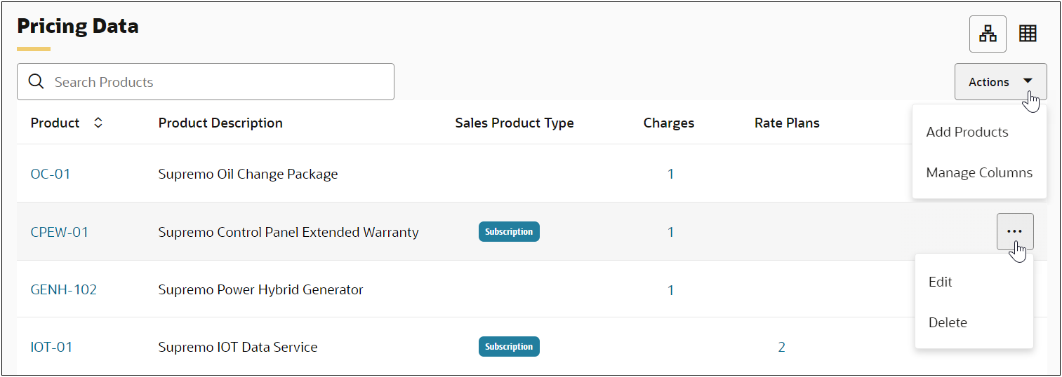Switch to the hierarchy view icon
The image size is (1062, 377).
pyautogui.click(x=988, y=34)
